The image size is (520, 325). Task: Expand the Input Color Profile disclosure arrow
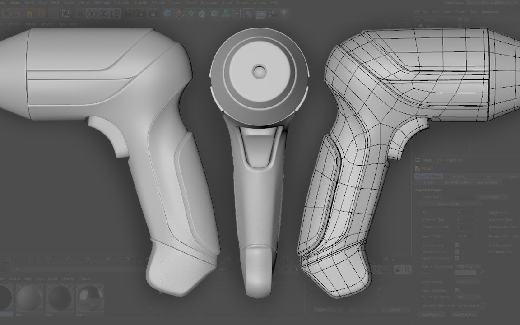(x=416, y=297)
